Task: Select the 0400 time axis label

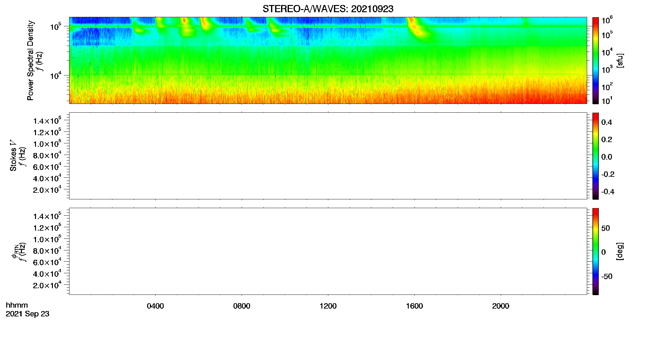Action: click(x=155, y=306)
